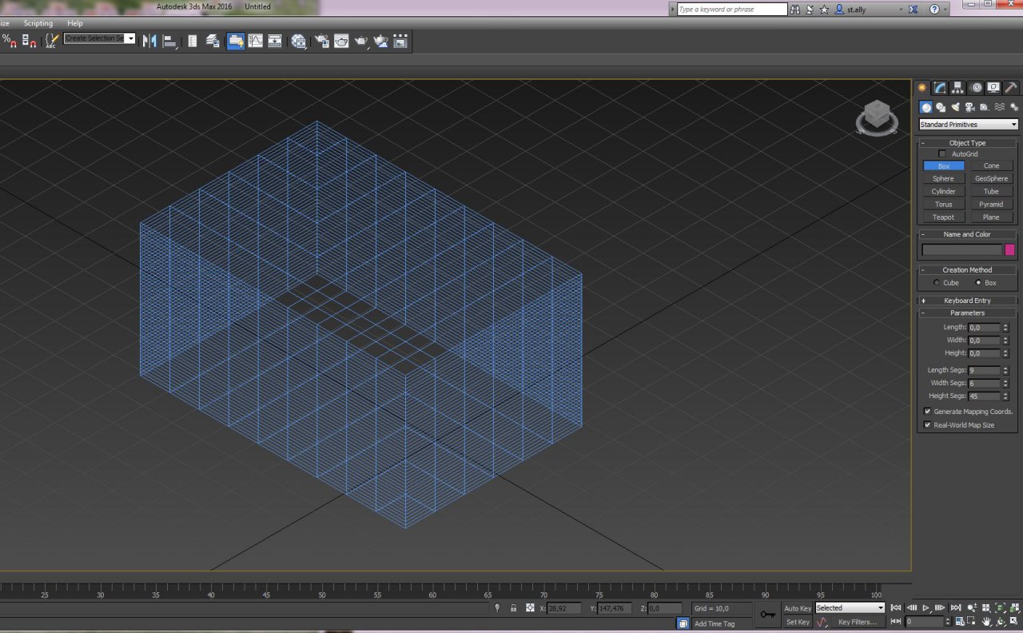Open the Rendered Frame Window icon
Viewport: 1023px width, 633px height.
pyautogui.click(x=341, y=41)
